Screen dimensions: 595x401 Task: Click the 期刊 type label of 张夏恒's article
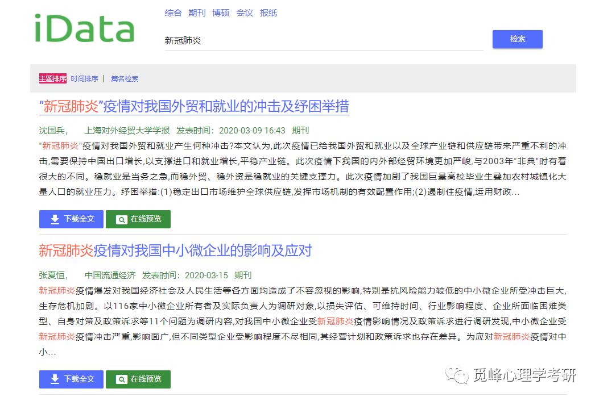click(x=243, y=275)
